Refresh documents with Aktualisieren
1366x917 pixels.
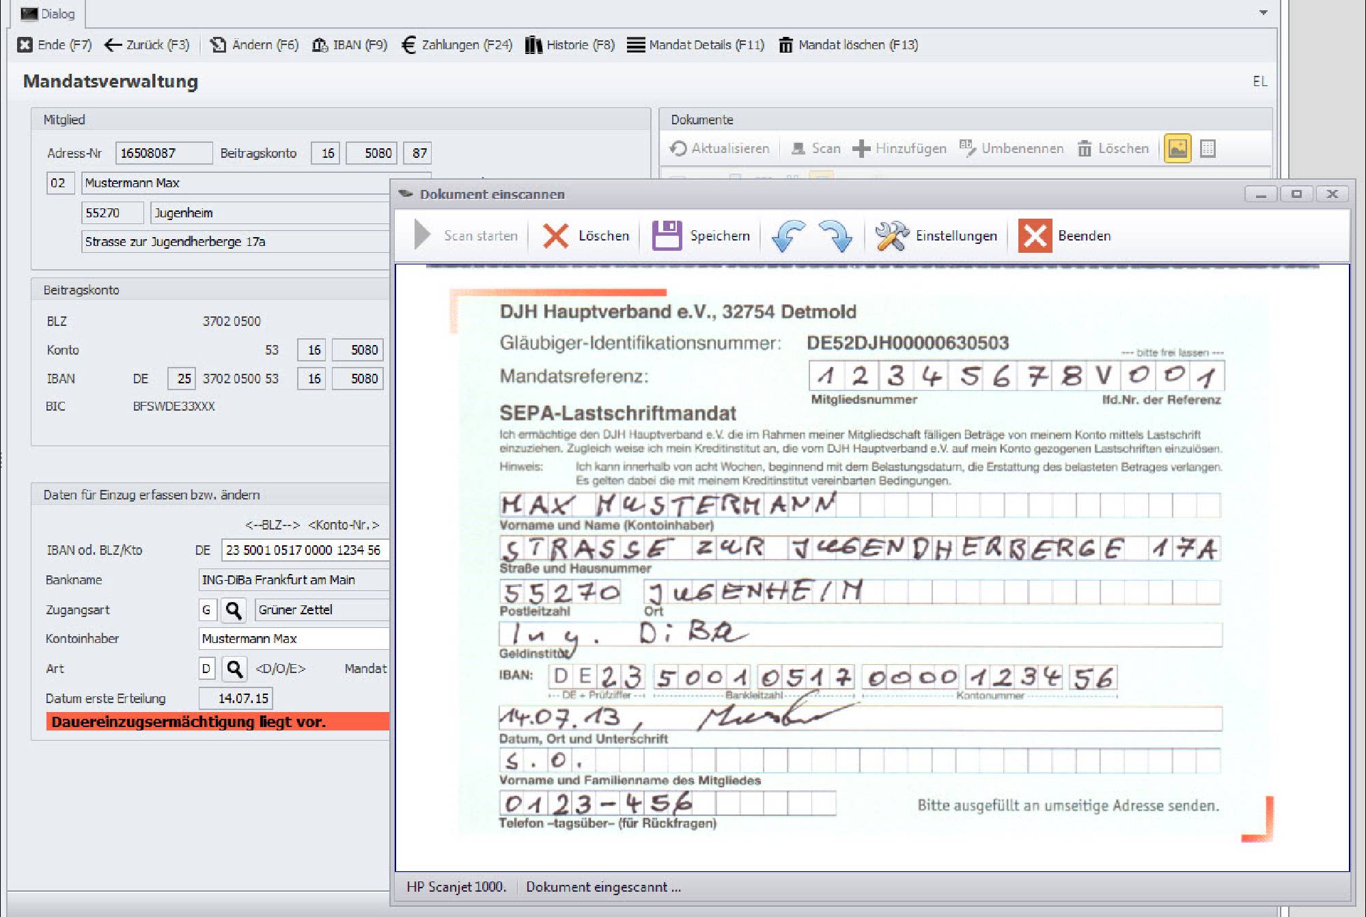[x=719, y=148]
